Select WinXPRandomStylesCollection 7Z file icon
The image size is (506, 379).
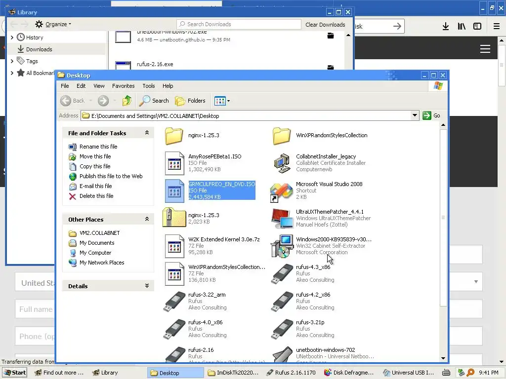pos(174,274)
